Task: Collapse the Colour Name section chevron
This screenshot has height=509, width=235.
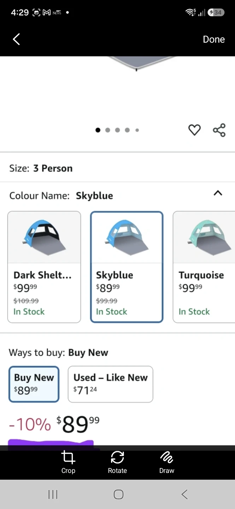Action: click(x=218, y=193)
